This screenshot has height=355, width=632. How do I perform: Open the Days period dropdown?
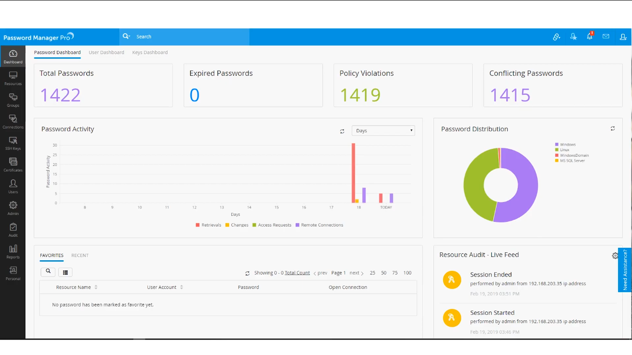[383, 131]
